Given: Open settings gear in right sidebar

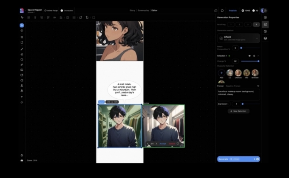Looking at the screenshot, I should pos(265,17).
